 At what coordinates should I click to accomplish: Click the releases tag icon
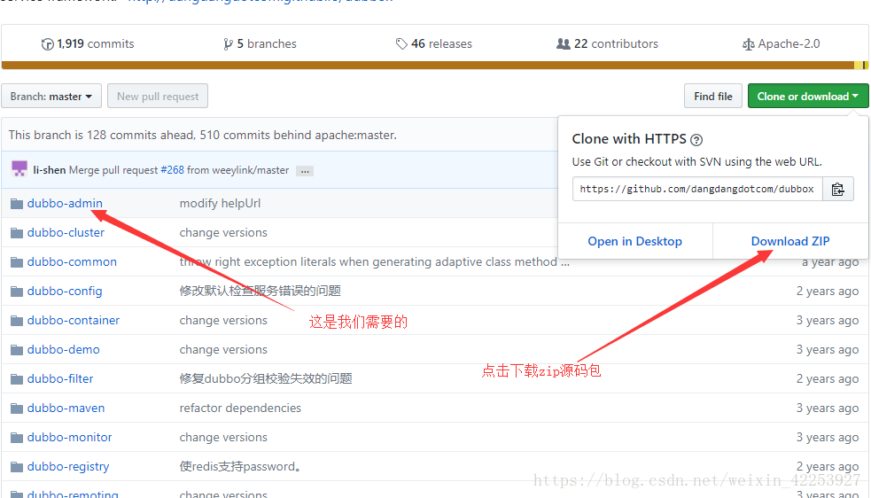401,44
